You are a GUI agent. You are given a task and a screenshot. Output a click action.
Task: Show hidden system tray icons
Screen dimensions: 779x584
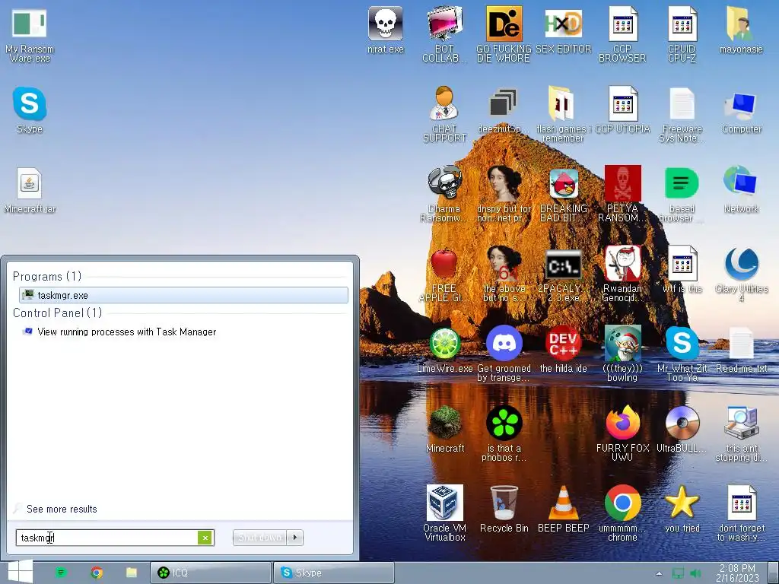[659, 573]
